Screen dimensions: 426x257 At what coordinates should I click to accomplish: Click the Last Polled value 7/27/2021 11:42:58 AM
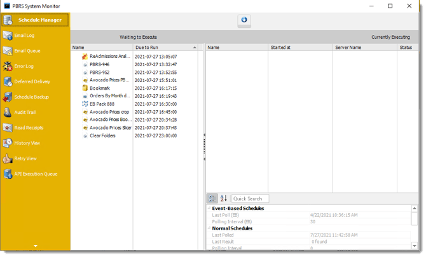click(334, 235)
